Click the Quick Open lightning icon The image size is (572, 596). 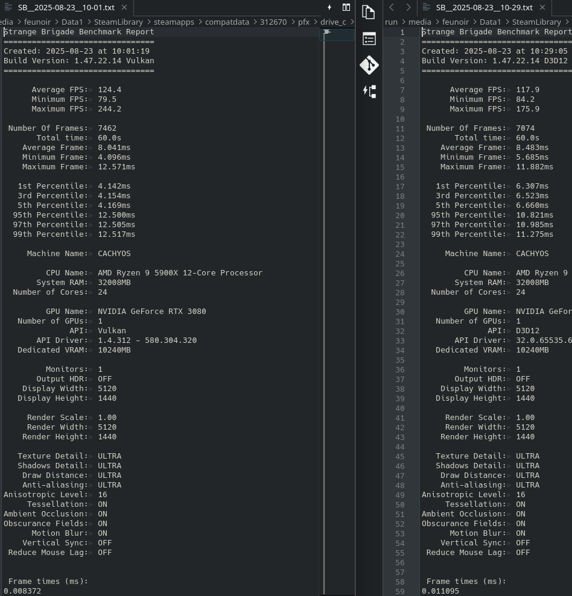[x=329, y=7]
